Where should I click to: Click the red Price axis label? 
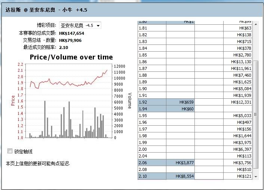[x=13, y=101]
